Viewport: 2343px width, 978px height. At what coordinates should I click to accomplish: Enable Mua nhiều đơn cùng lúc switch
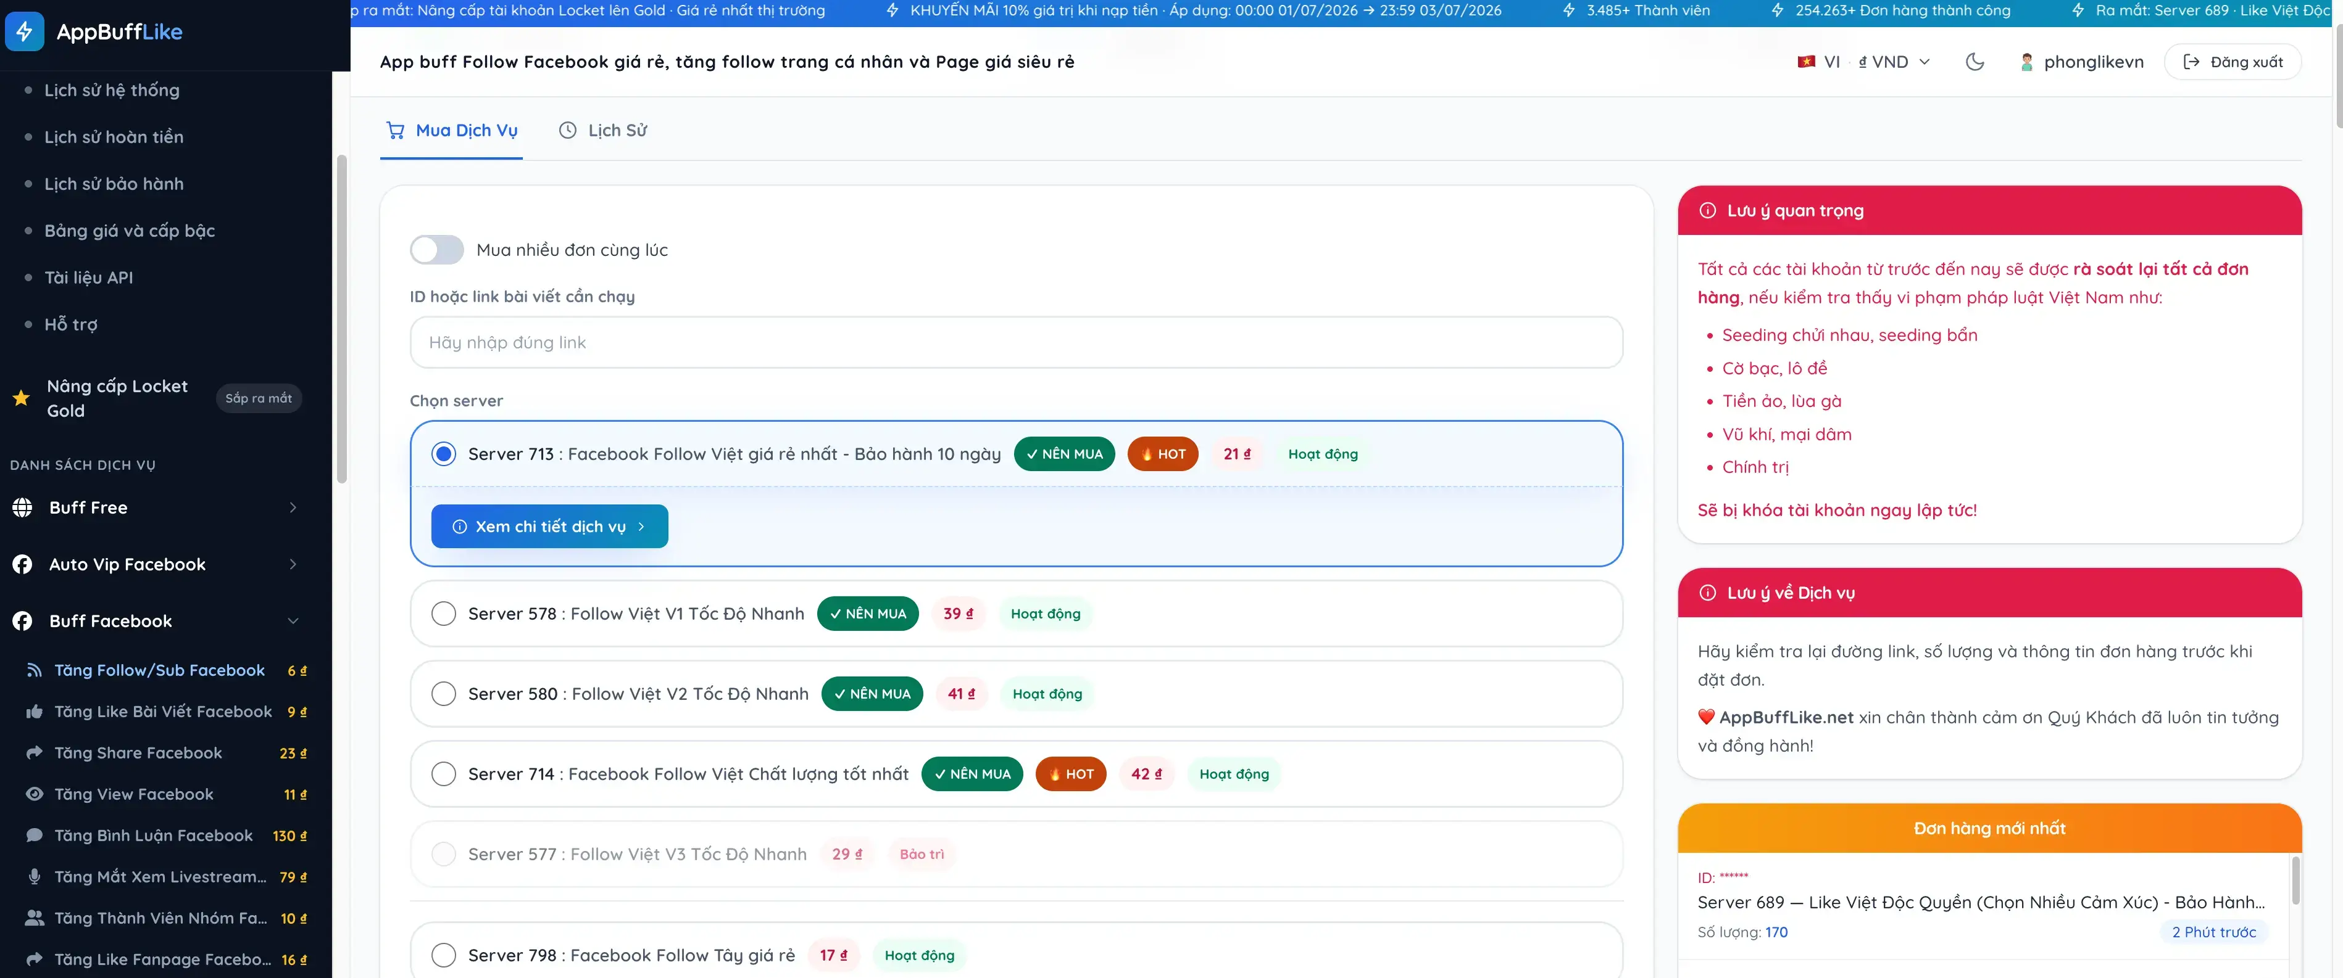point(436,250)
